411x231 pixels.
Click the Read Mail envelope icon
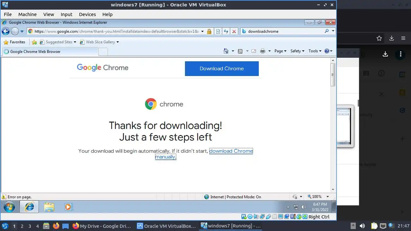(x=254, y=51)
